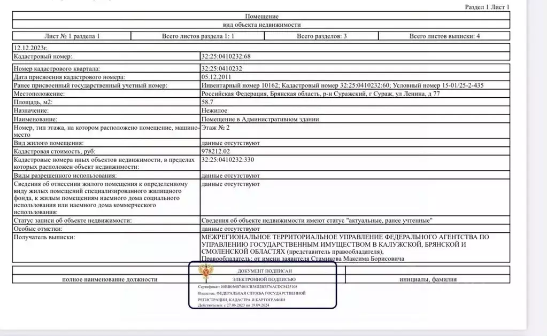The height and width of the screenshot is (336, 547).
Task: Select the 'Помещение' document title cell
Action: (x=261, y=17)
